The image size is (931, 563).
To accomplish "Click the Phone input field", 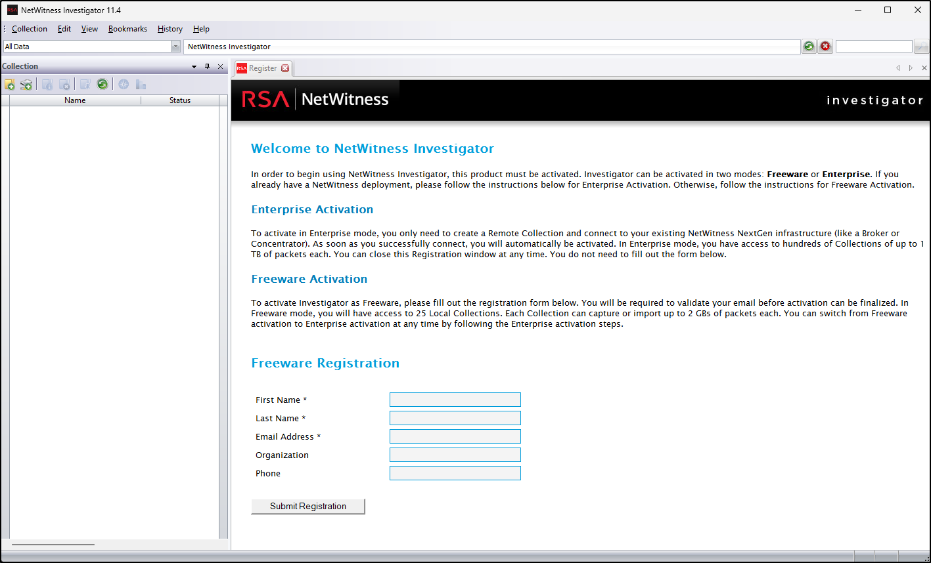I will pyautogui.click(x=455, y=473).
